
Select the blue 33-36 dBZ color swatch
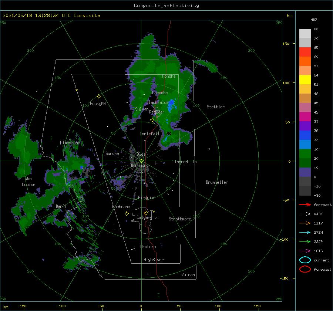coord(305,135)
